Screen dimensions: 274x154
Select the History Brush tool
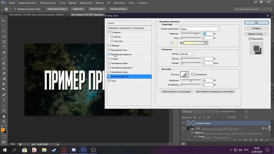(4, 68)
